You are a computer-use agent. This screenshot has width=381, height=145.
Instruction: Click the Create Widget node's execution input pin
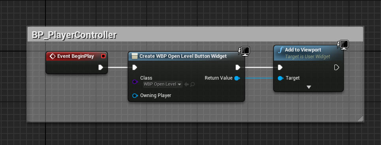coord(135,67)
